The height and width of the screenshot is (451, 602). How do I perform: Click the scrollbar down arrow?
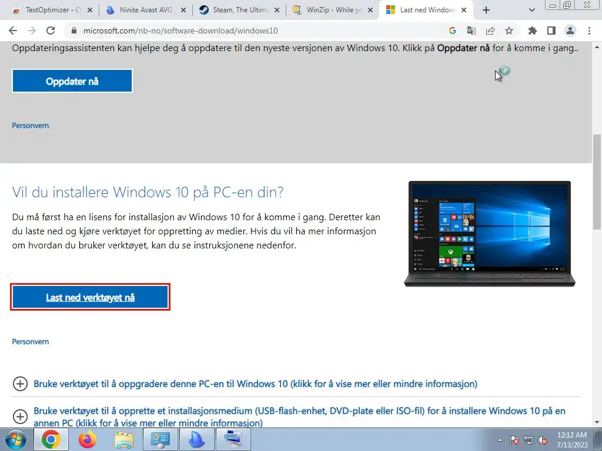coord(597,422)
